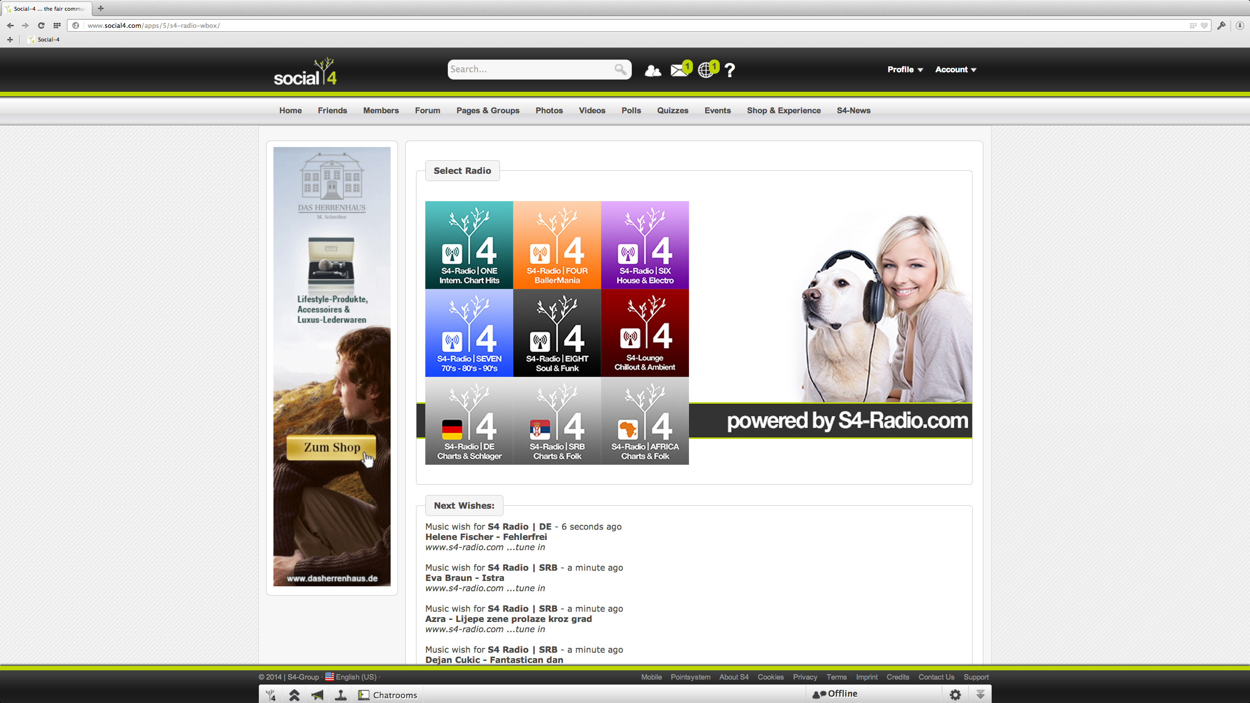The image size is (1250, 703).
Task: Select S4-Radio ONE Intern. Chart Hits
Action: [469, 245]
